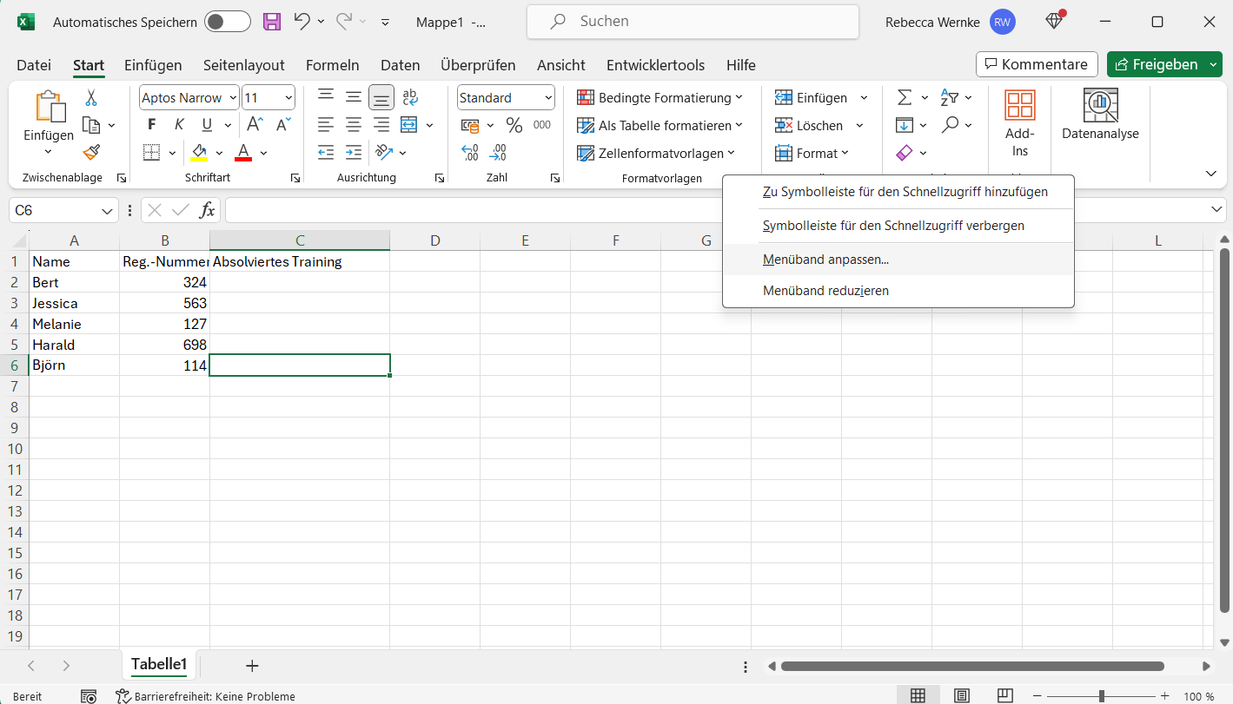Select Menüband anpassen... from context menu
The width and height of the screenshot is (1233, 704).
825,259
